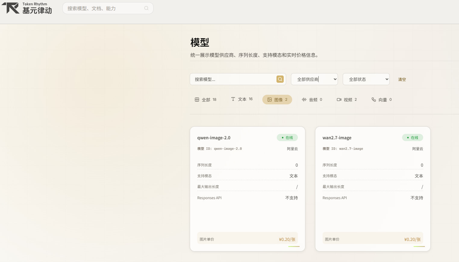Click the picture icon of 图像 tab
The width and height of the screenshot is (459, 262).
[x=270, y=100]
